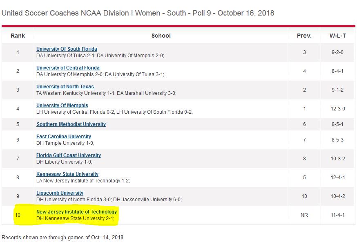Click the School column header
This screenshot has width=357, height=245.
161,36
